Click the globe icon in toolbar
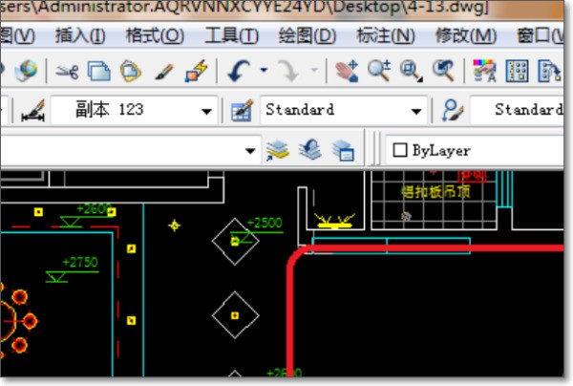The width and height of the screenshot is (573, 386). (x=27, y=70)
